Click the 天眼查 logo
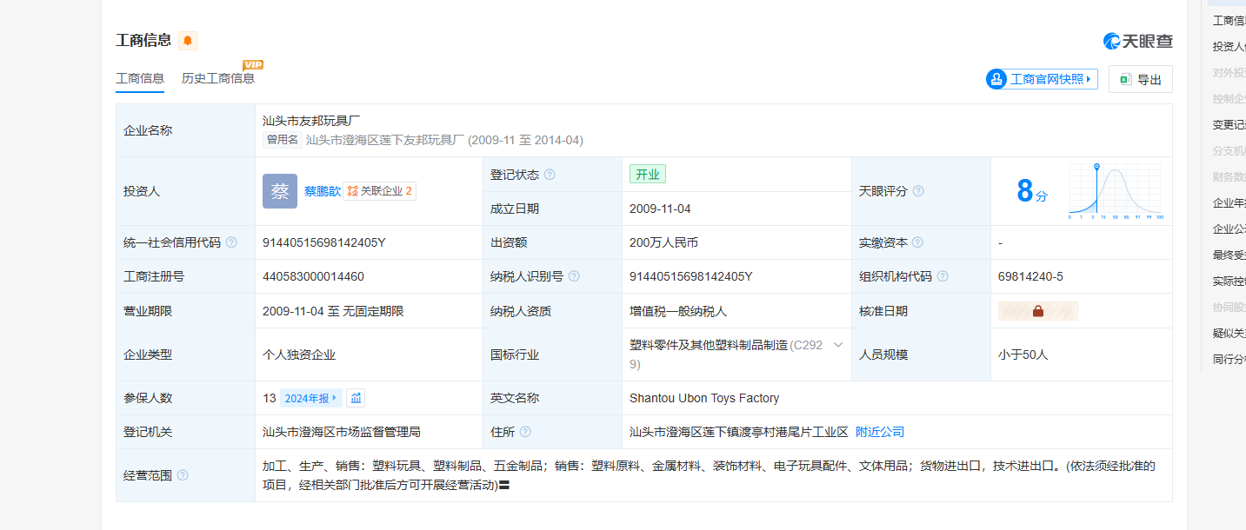Image resolution: width=1246 pixels, height=530 pixels. tap(1137, 41)
